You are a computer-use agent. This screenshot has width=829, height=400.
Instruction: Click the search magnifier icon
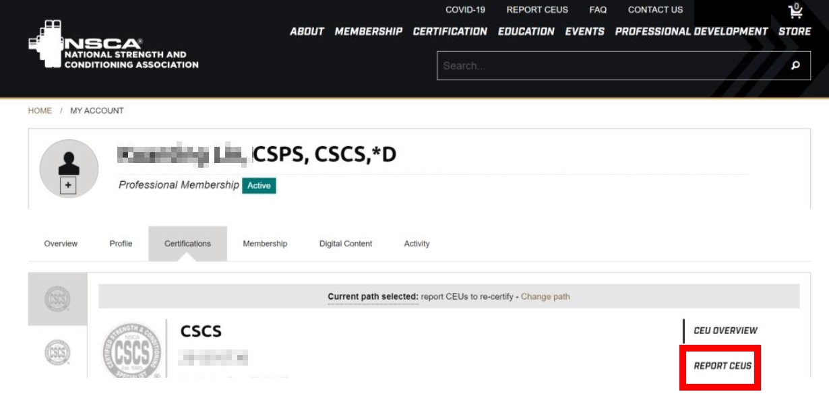point(795,66)
